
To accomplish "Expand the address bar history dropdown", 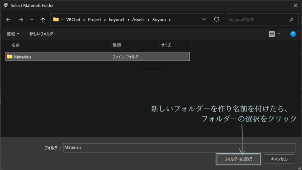I will pos(204,19).
